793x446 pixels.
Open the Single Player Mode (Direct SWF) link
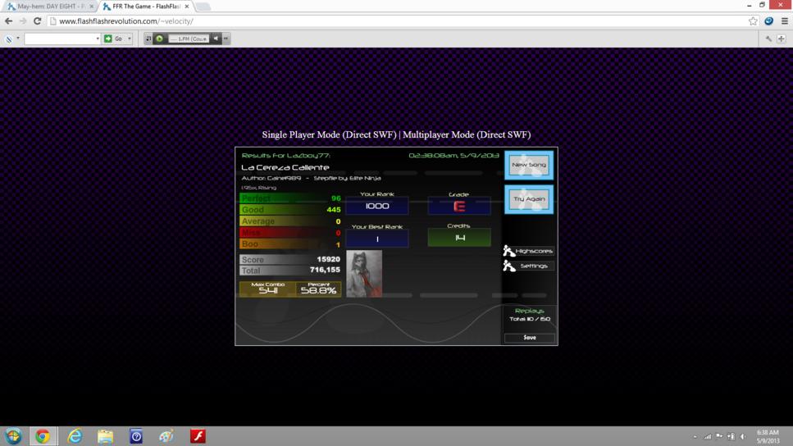coord(329,134)
